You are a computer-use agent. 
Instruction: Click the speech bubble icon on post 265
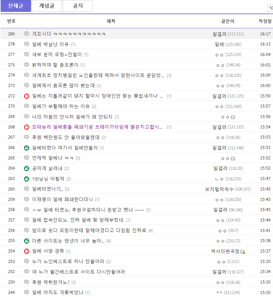pos(27,158)
